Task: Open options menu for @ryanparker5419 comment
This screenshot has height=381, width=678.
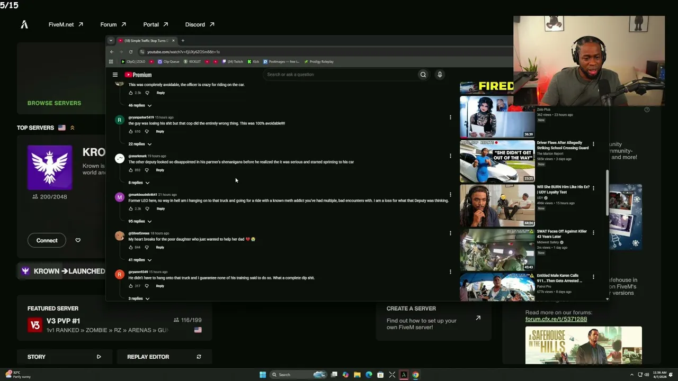Action: click(x=450, y=117)
